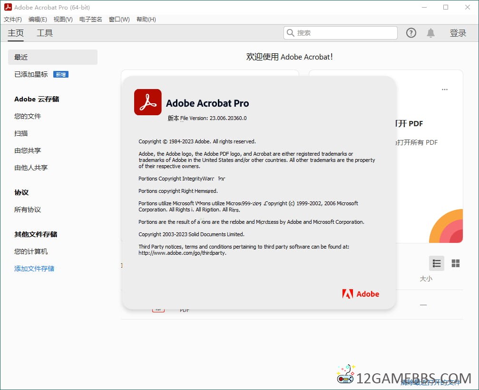Open the help question mark icon

tap(411, 33)
